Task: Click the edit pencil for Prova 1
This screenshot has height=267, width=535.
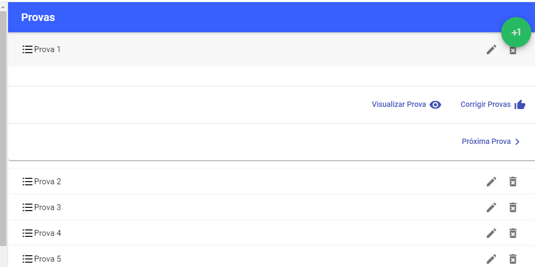Action: click(491, 49)
